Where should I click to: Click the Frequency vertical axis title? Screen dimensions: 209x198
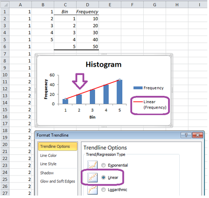[46, 89]
